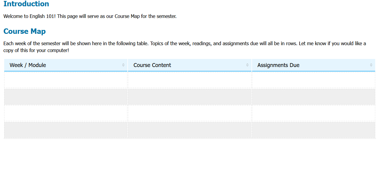
Task: Select third-row cell under Assignments Due
Action: coord(313,113)
